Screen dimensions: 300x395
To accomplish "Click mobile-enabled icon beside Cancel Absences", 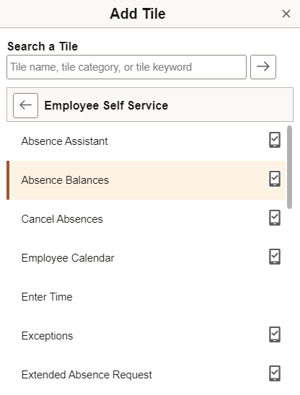I will pos(275,218).
